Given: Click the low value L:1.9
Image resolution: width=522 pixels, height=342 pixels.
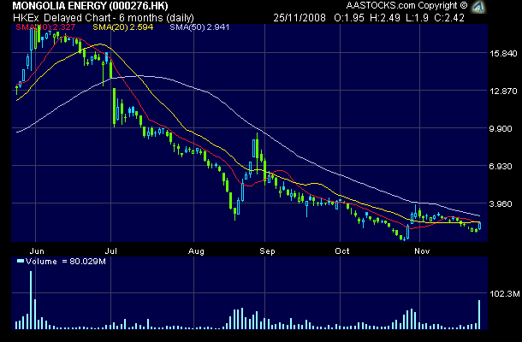Looking at the screenshot, I should coord(417,18).
